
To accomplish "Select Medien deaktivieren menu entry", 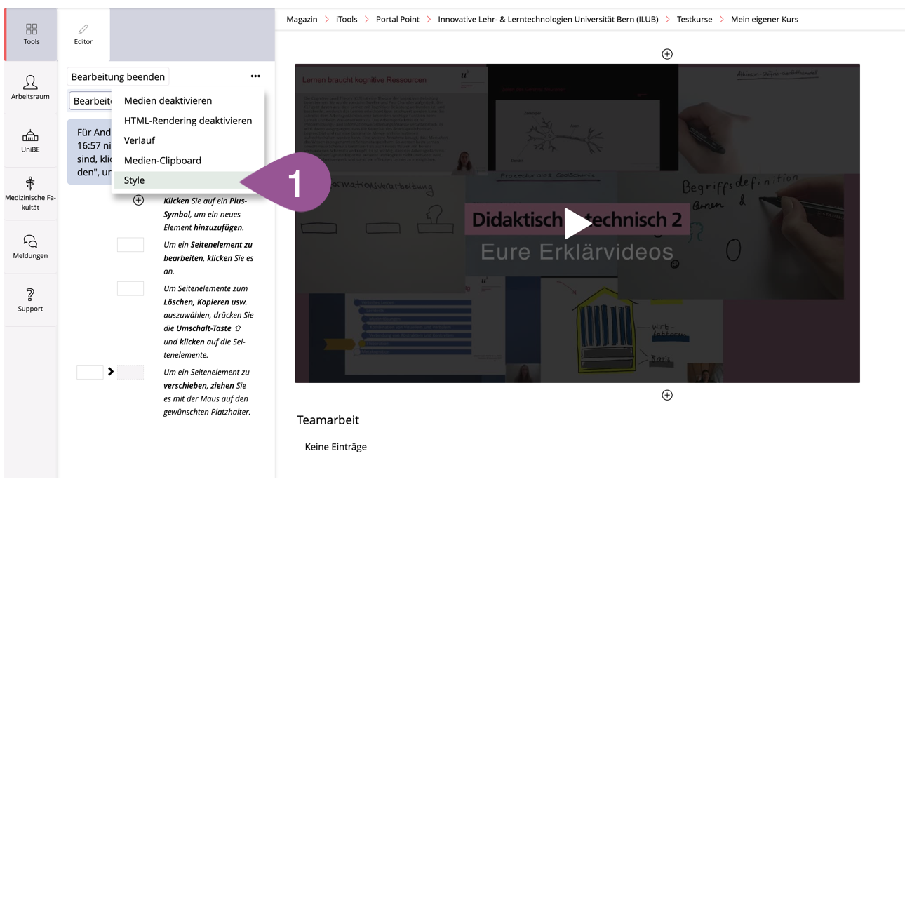I will pyautogui.click(x=168, y=101).
